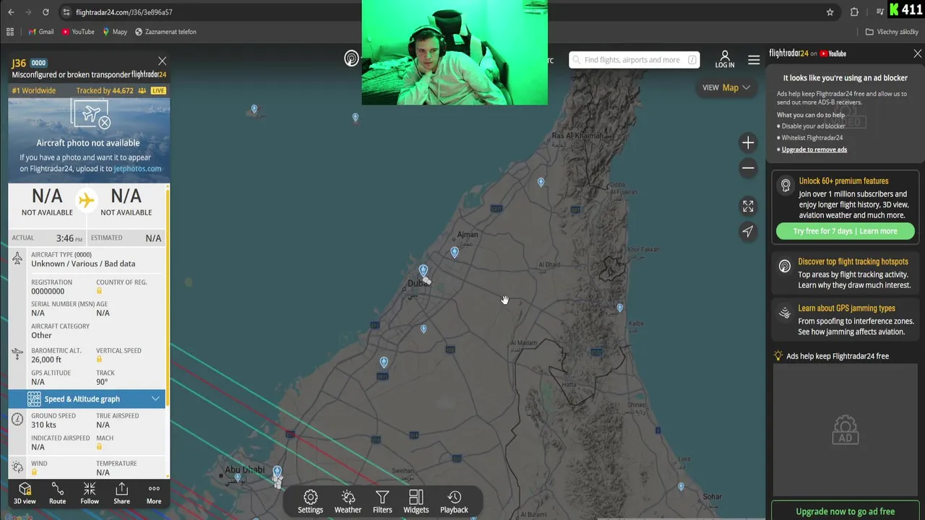Open the Gmail bookmark
This screenshot has width=925, height=520.
point(40,32)
